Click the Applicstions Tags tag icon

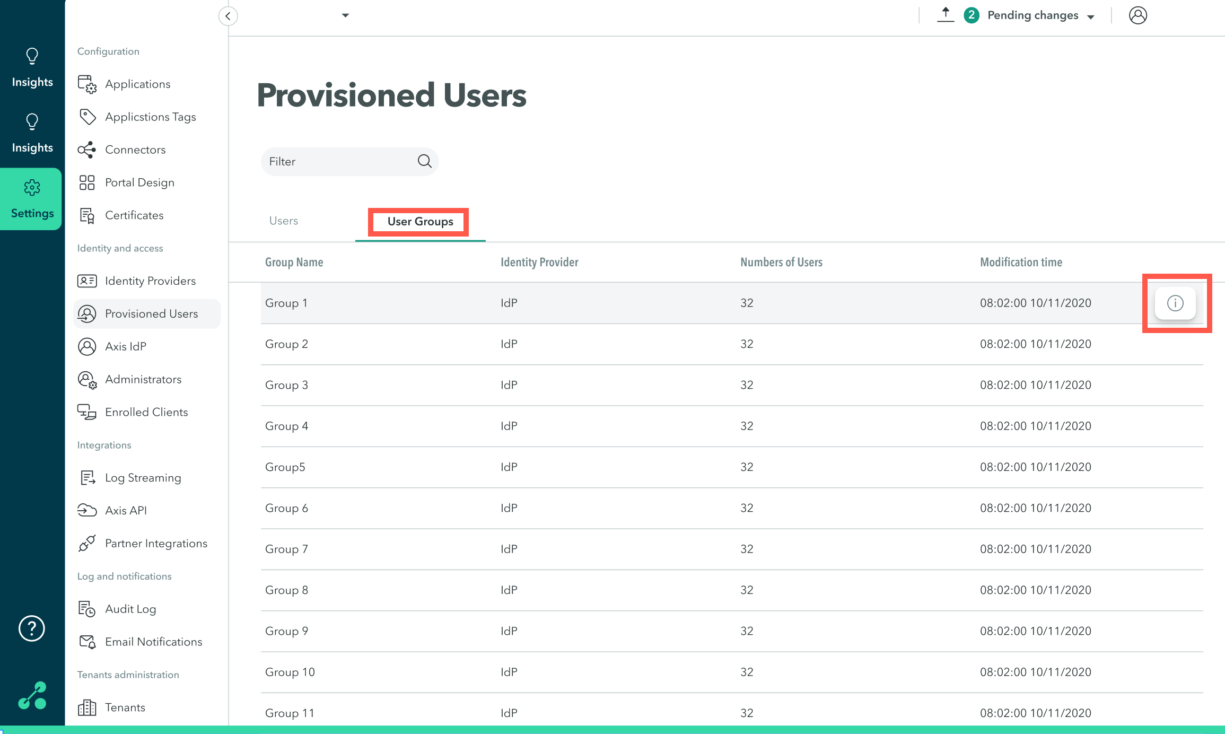tap(87, 117)
